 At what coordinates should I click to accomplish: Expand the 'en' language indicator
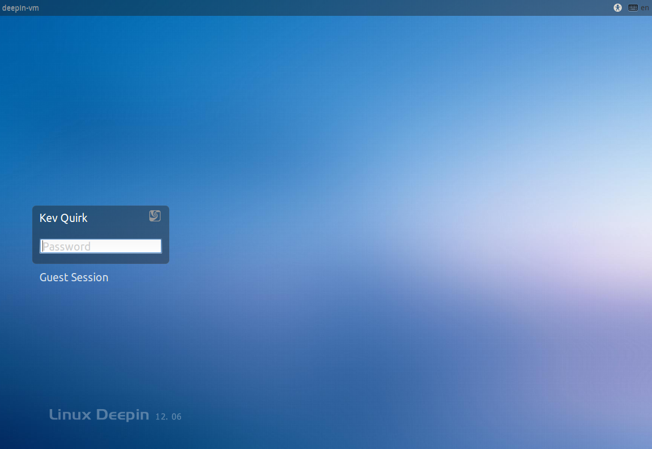645,8
